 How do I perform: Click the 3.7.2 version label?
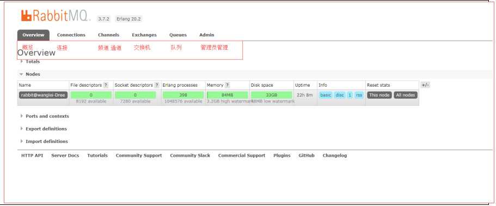point(103,19)
